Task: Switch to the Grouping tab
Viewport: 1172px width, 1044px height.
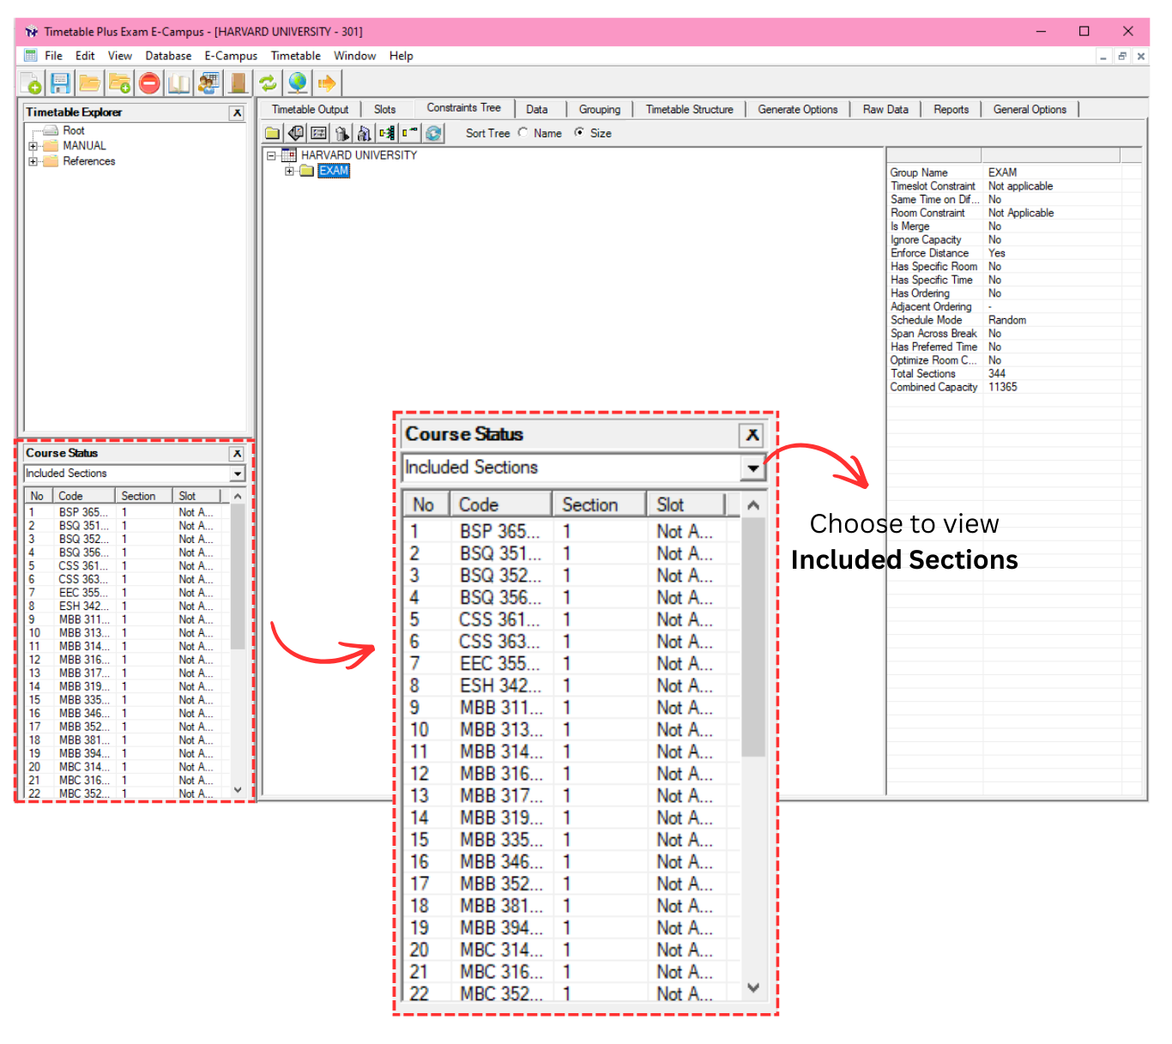Action: (600, 110)
